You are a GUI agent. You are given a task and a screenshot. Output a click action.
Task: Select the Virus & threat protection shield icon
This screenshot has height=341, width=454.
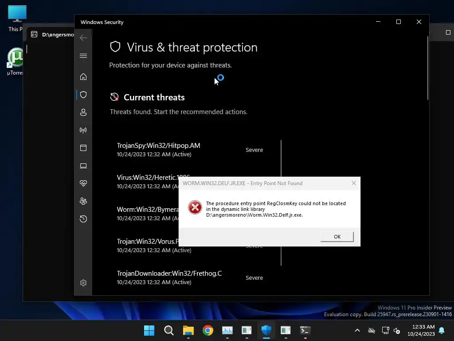83,95
